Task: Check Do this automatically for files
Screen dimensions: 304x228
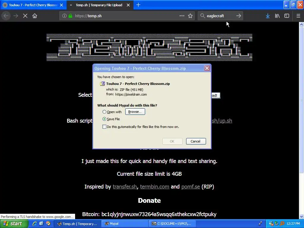Action: pyautogui.click(x=104, y=127)
